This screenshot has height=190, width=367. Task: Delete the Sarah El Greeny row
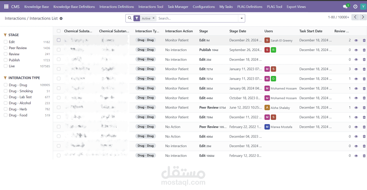[364, 40]
